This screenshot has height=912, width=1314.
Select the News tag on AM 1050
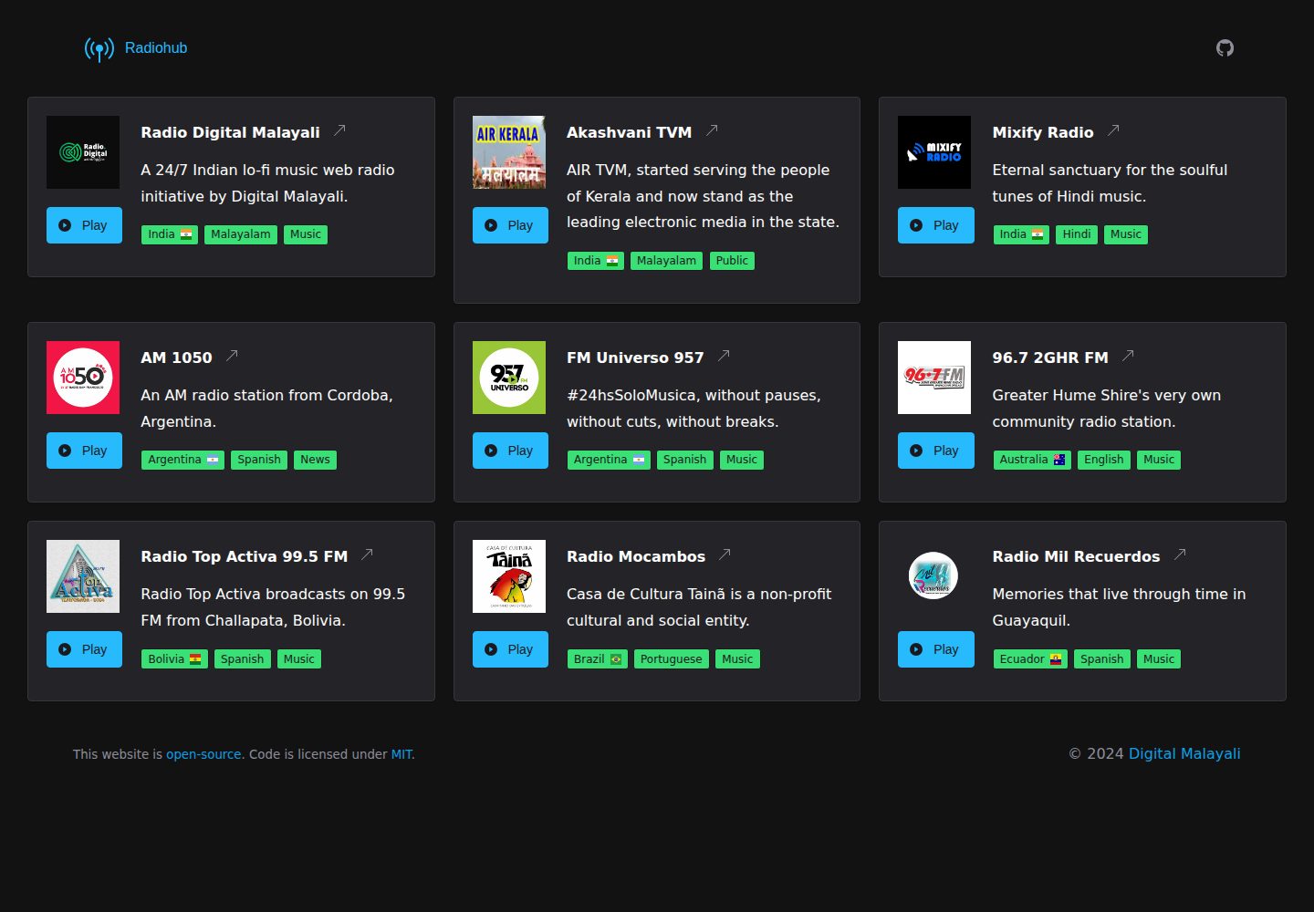coord(315,460)
